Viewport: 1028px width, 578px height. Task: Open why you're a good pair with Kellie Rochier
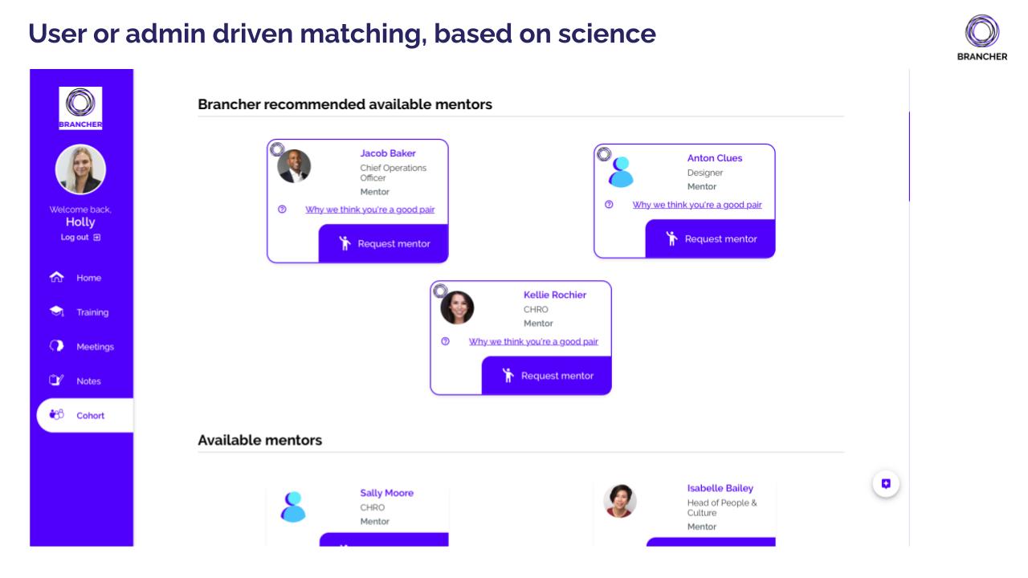[x=532, y=341]
